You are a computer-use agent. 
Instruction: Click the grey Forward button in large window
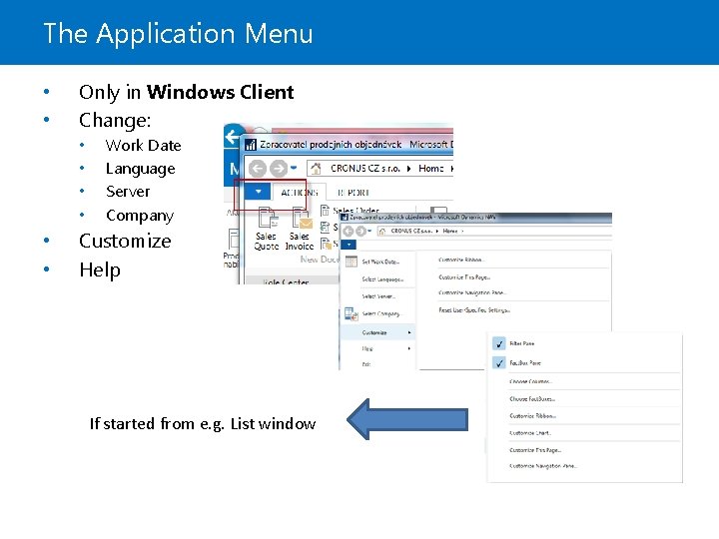pos(279,169)
